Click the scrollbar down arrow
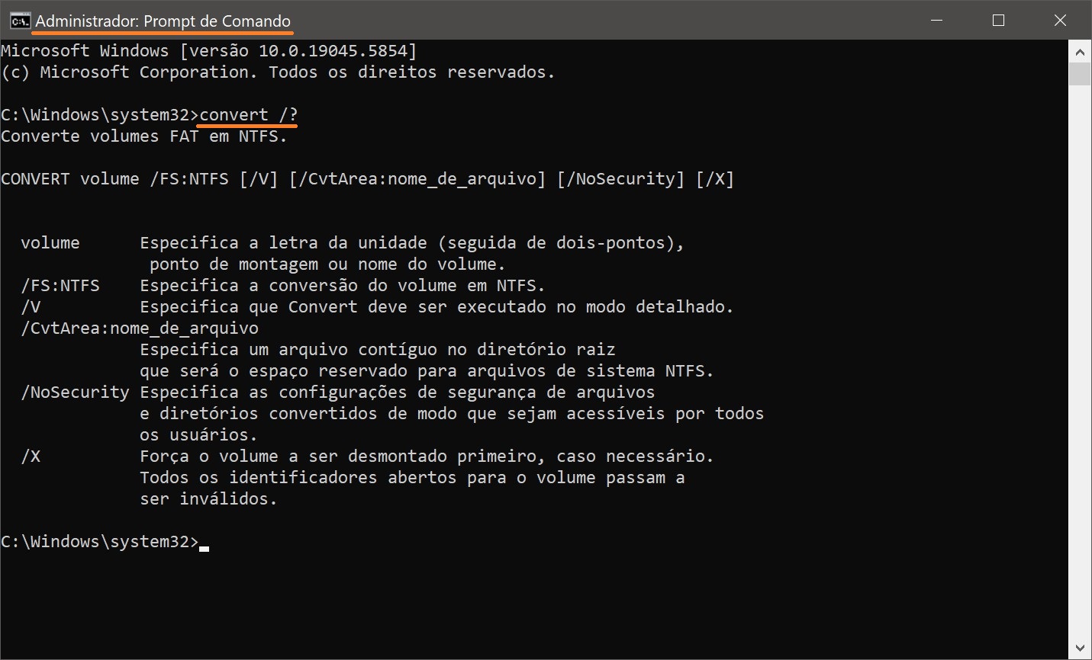The height and width of the screenshot is (660, 1092). click(1080, 649)
